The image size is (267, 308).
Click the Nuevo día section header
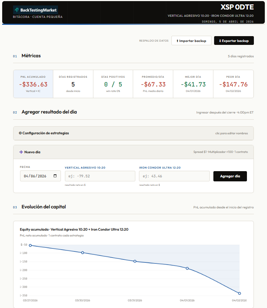pyautogui.click(x=32, y=152)
